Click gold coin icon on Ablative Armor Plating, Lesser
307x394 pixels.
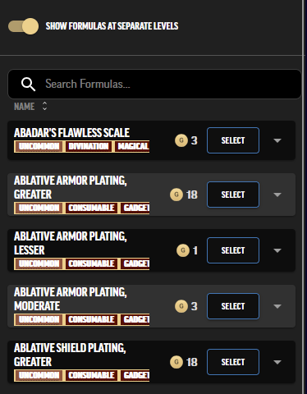click(183, 250)
